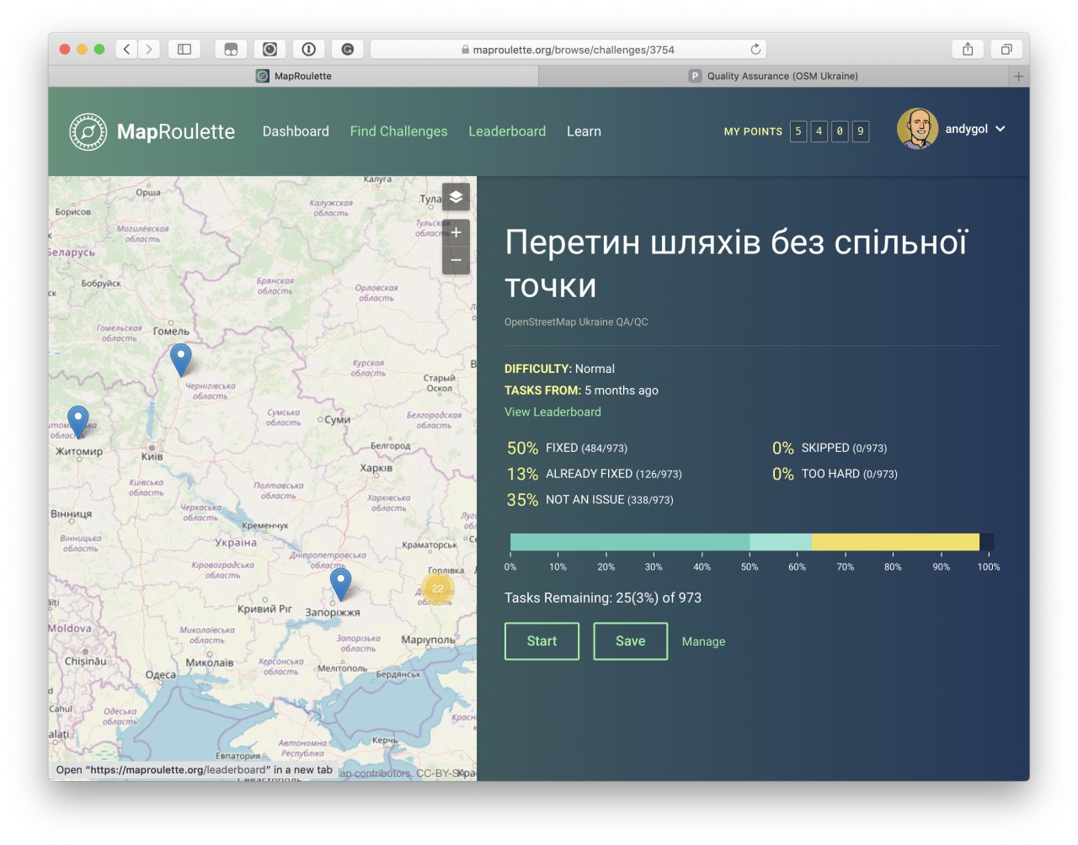Open Find Challenges in navigation

coord(399,131)
